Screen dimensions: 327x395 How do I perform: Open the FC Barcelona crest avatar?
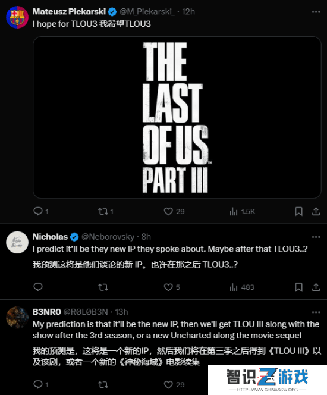(x=17, y=17)
